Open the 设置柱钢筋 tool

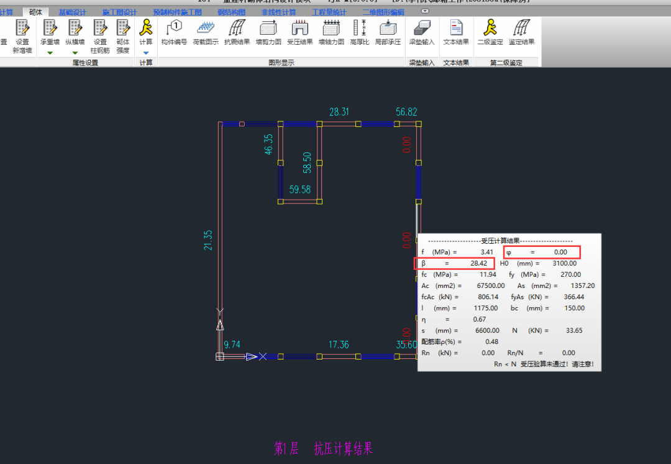[100, 28]
